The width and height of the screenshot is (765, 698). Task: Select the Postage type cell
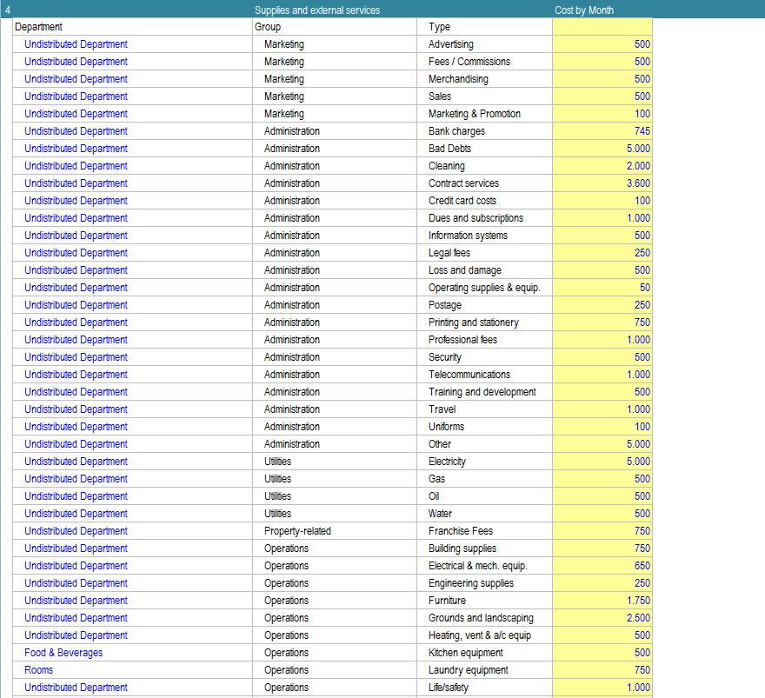coord(484,305)
